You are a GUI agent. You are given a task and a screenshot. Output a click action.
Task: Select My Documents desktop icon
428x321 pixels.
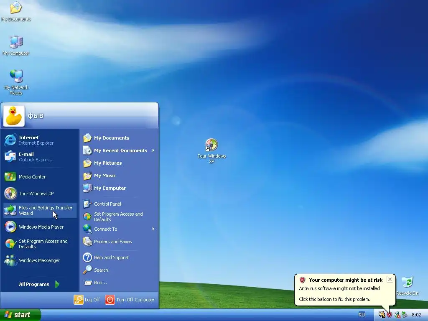[16, 11]
